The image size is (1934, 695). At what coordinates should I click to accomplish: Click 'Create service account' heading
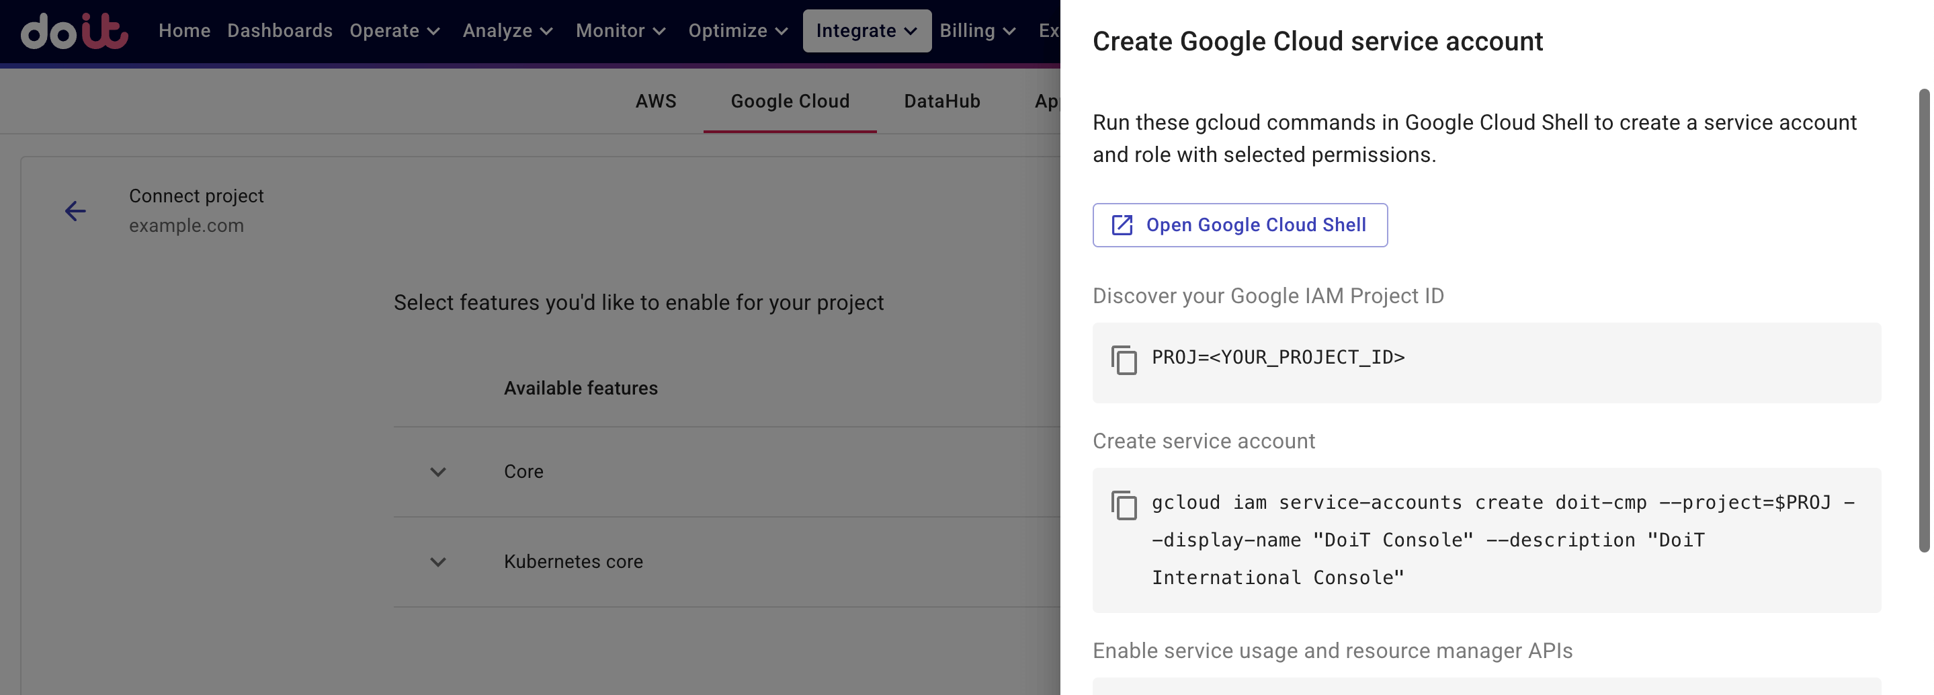[x=1204, y=441]
